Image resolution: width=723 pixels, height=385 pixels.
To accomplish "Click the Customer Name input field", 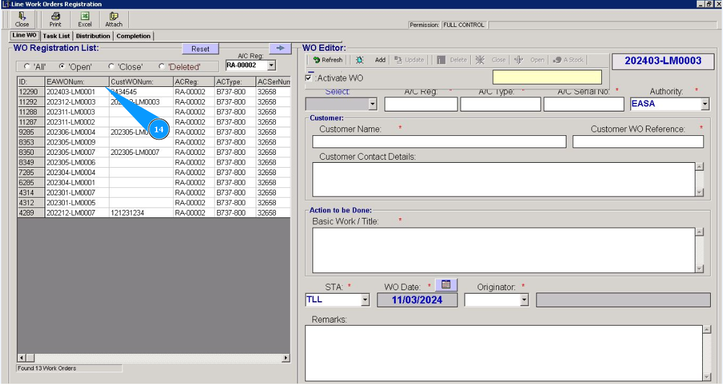I will click(x=439, y=142).
